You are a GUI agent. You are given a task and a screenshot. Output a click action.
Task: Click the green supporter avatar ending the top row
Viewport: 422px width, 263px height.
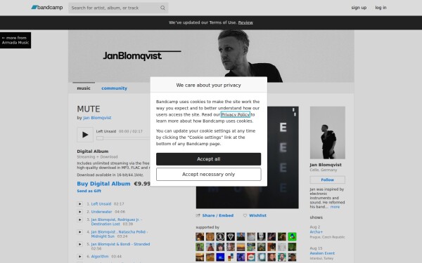tap(292, 236)
